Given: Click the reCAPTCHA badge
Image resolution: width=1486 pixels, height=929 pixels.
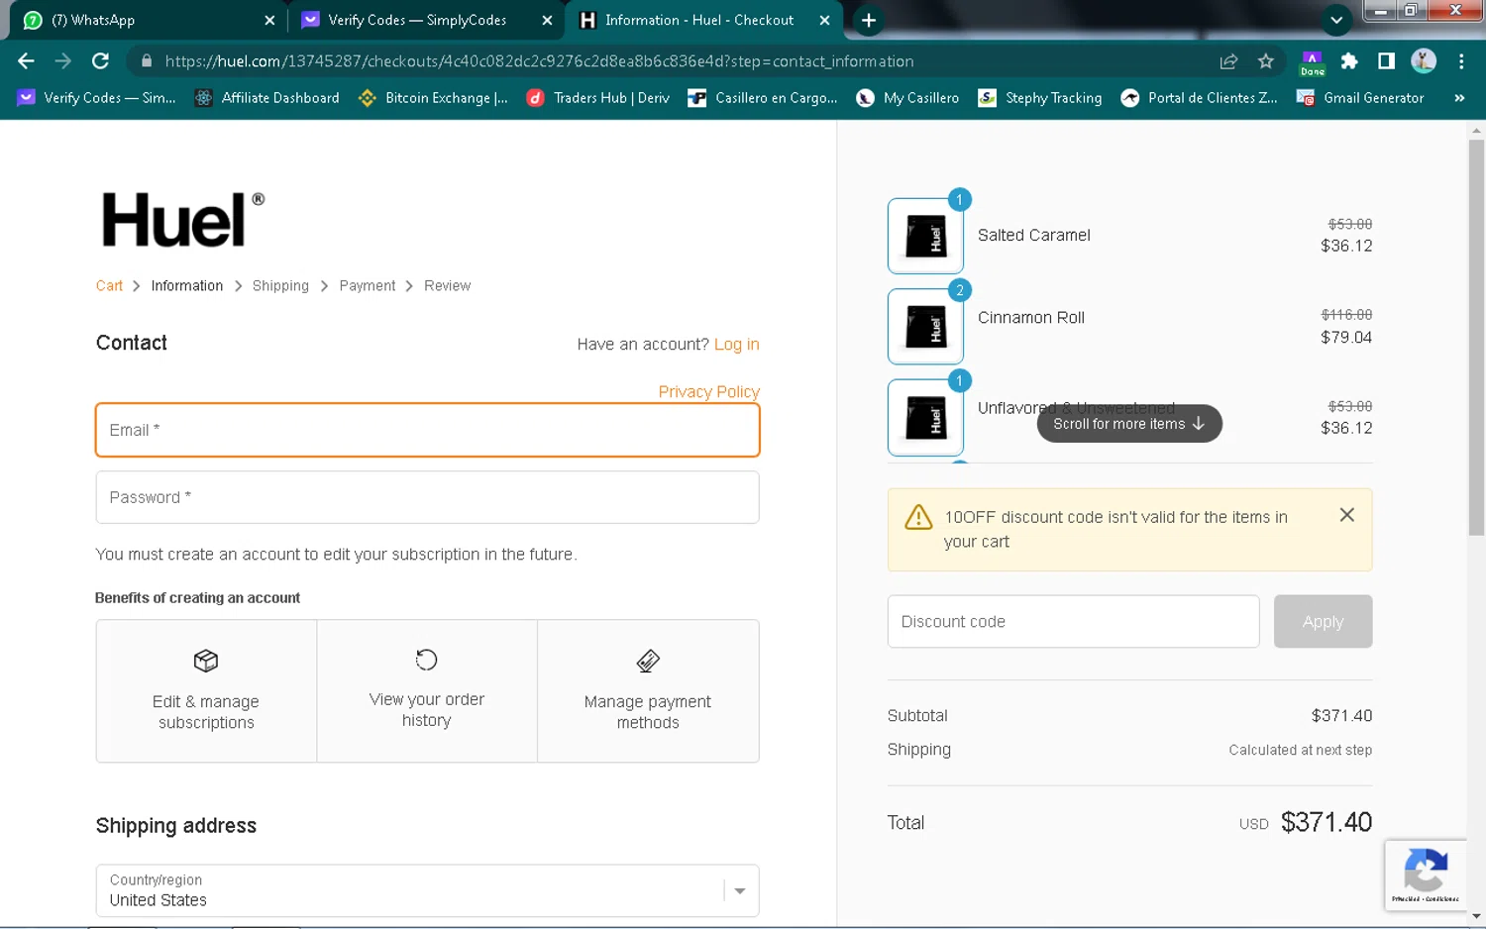Looking at the screenshot, I should [1426, 875].
